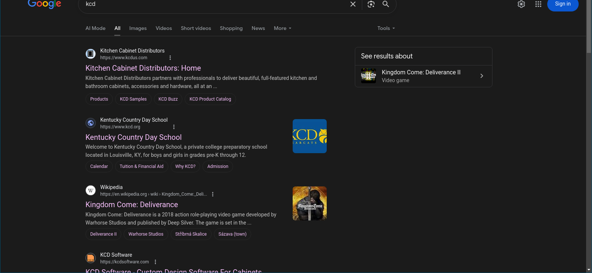Switch to the Images tab

pyautogui.click(x=138, y=28)
